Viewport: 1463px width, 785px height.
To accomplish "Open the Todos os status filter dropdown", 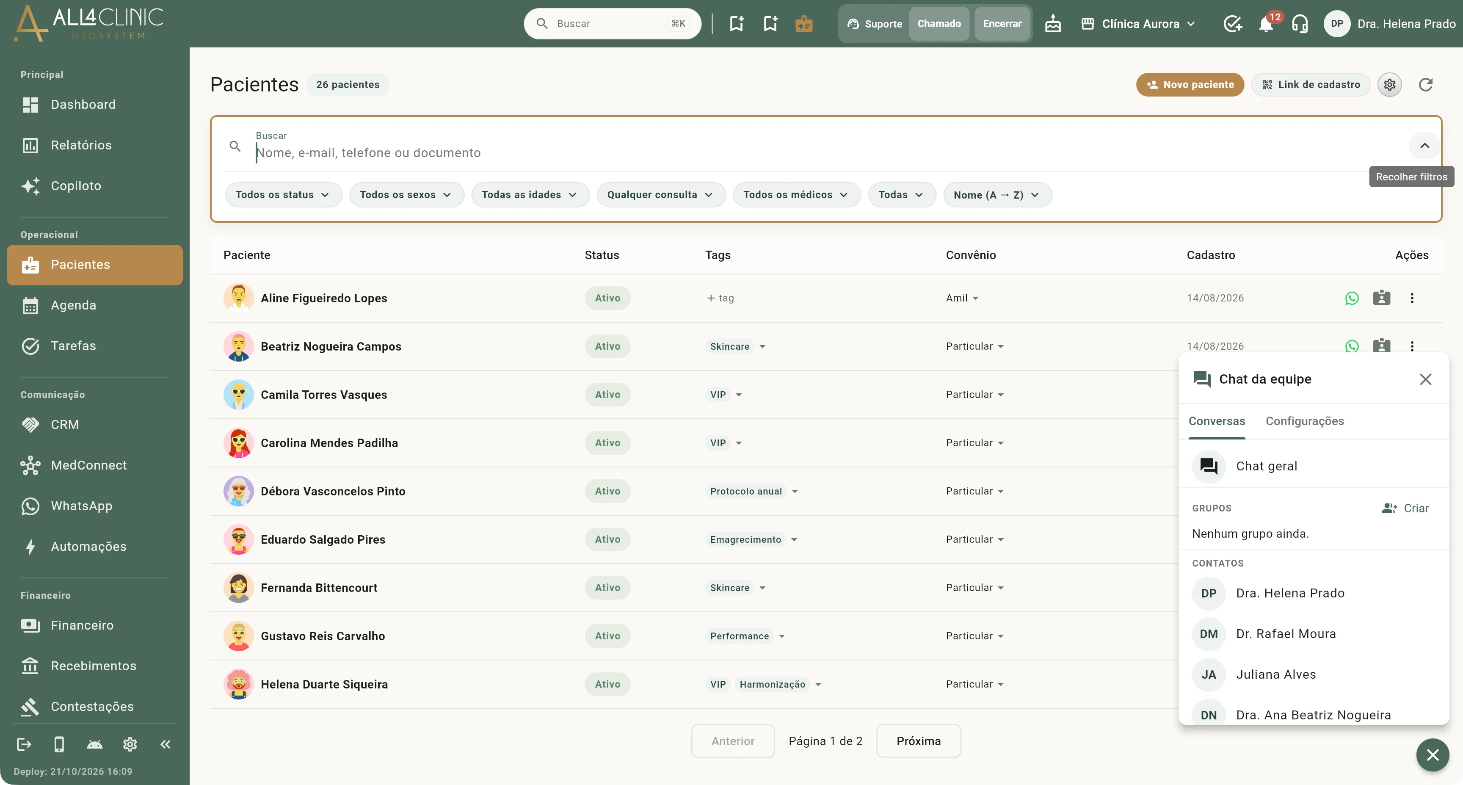I will [283, 195].
